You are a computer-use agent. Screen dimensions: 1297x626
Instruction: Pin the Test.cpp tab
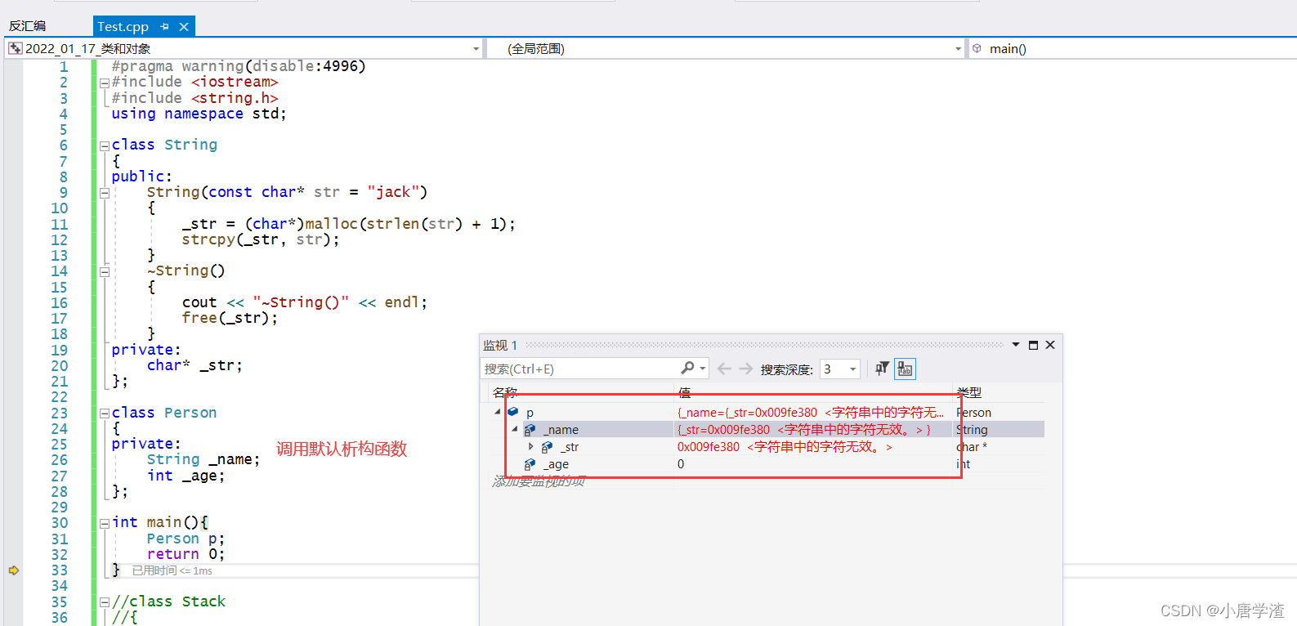click(x=165, y=26)
